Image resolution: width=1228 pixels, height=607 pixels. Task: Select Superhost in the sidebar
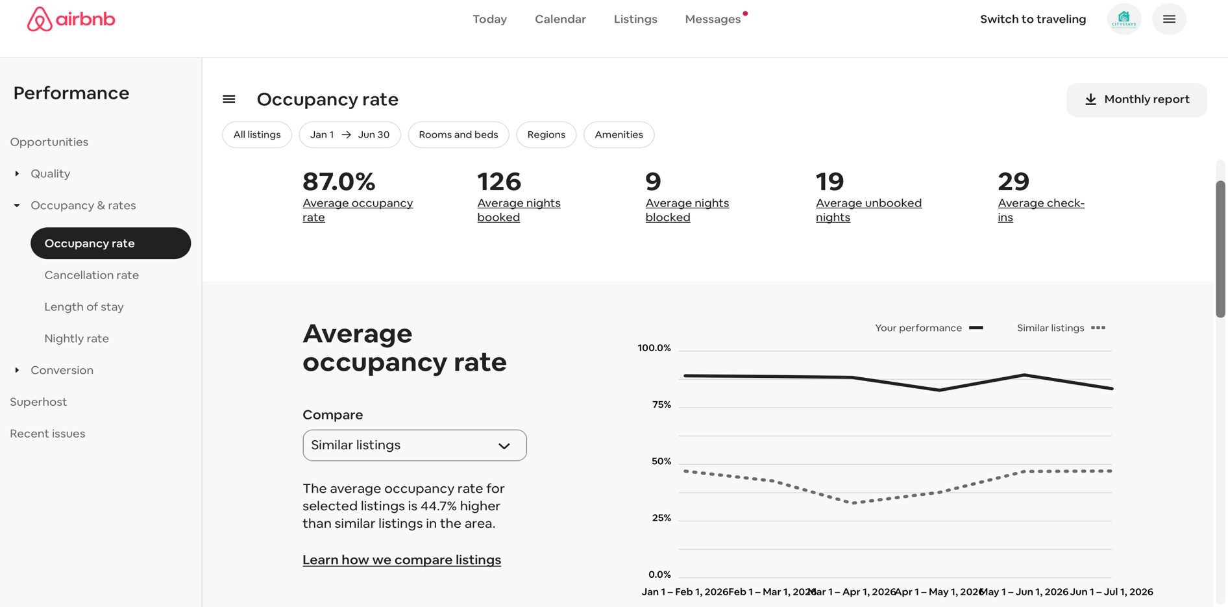click(38, 402)
